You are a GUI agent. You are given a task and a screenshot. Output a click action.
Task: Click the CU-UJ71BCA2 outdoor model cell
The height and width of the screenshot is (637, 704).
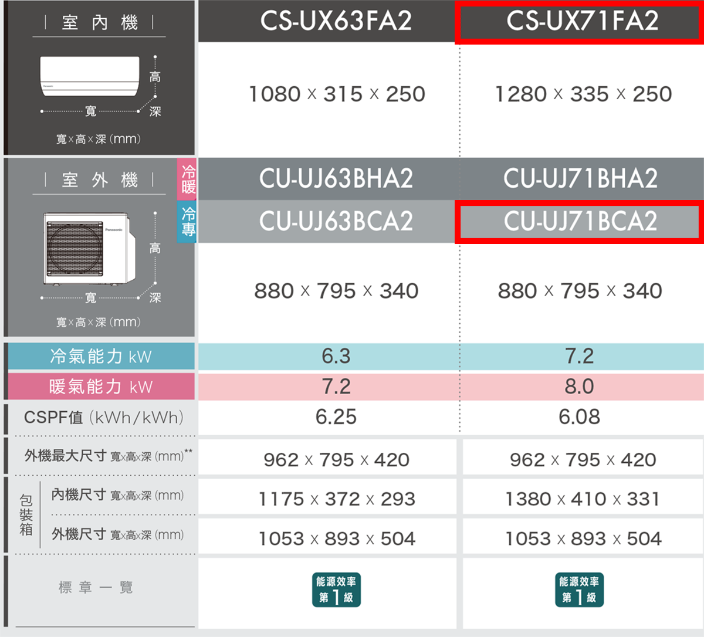pyautogui.click(x=580, y=222)
